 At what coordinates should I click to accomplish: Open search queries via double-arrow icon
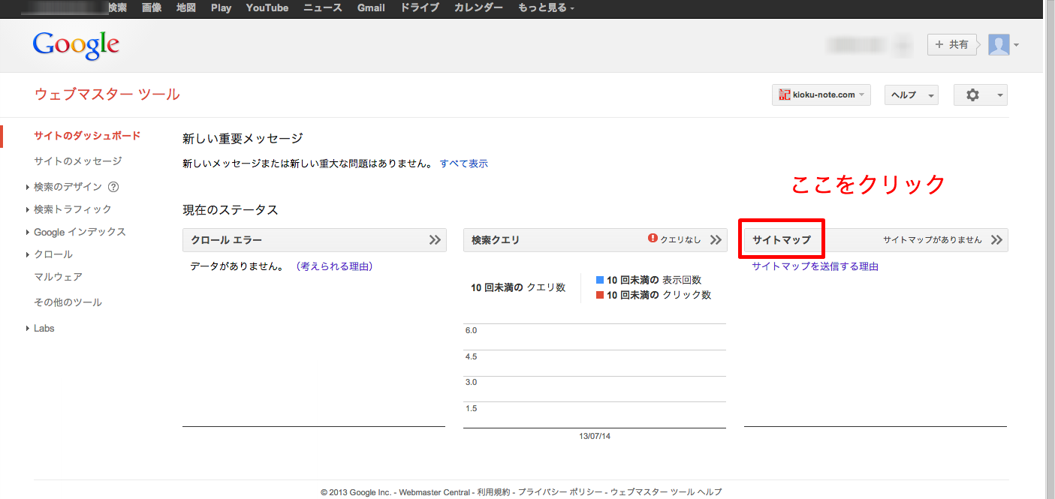click(x=716, y=240)
